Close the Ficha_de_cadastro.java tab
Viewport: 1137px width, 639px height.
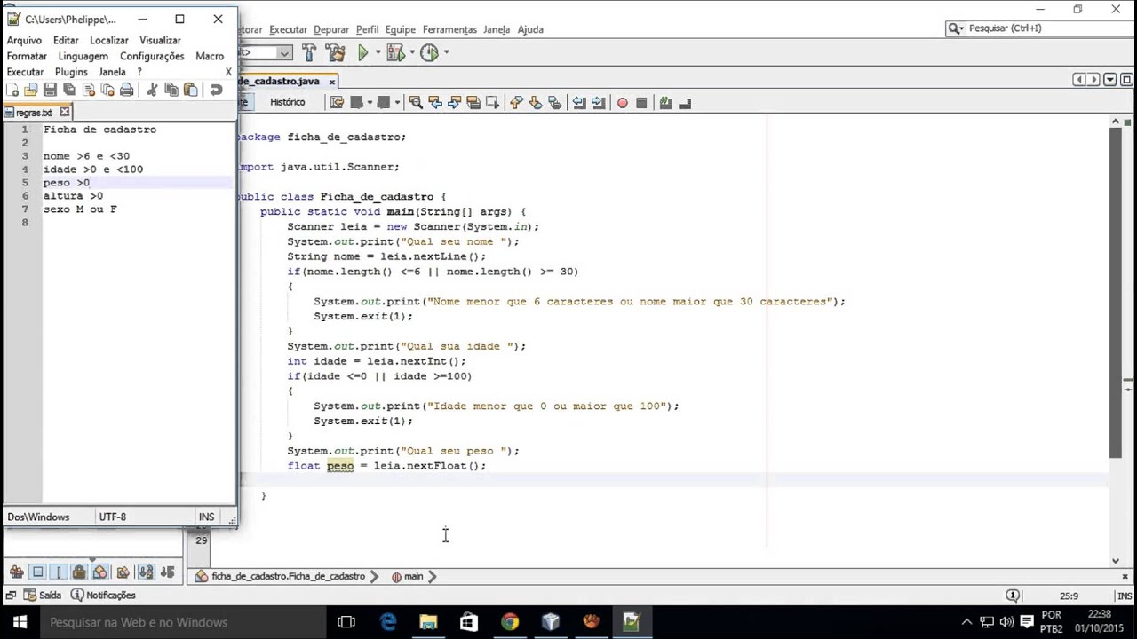pos(332,82)
